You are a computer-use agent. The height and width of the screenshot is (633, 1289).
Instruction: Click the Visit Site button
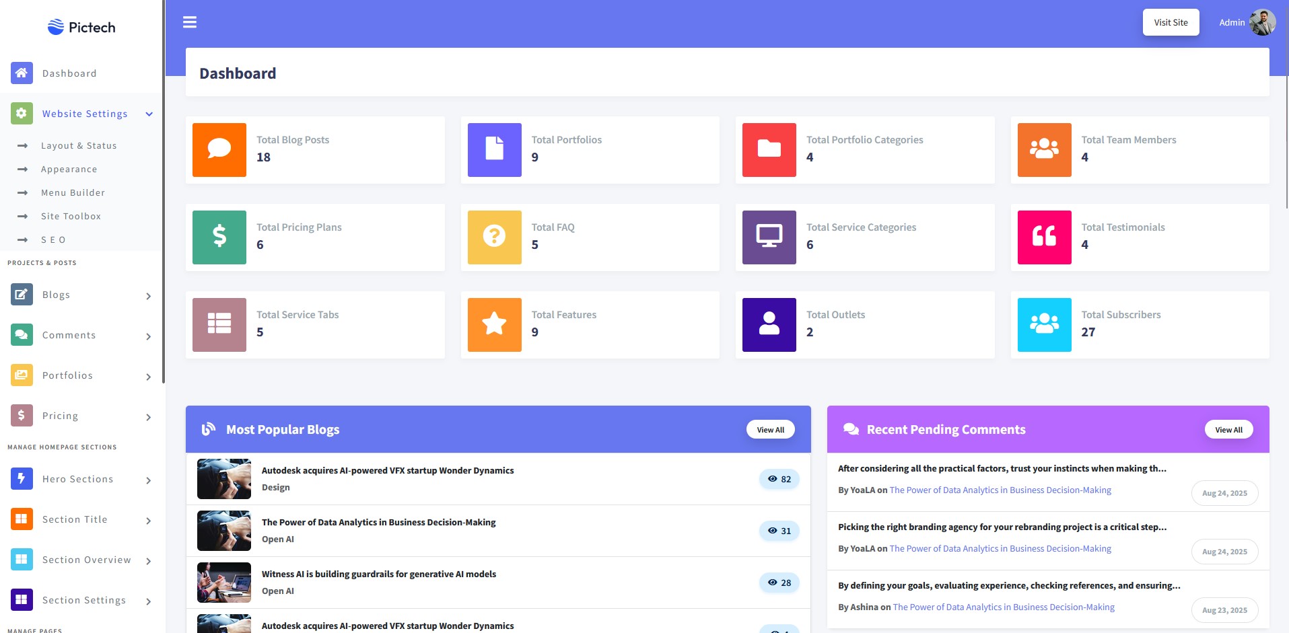[1171, 22]
